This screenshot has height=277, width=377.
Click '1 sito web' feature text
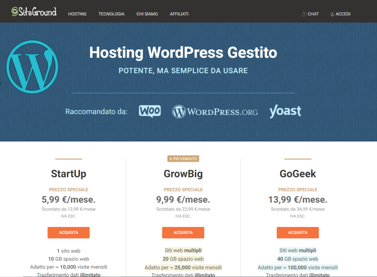[x=68, y=251]
